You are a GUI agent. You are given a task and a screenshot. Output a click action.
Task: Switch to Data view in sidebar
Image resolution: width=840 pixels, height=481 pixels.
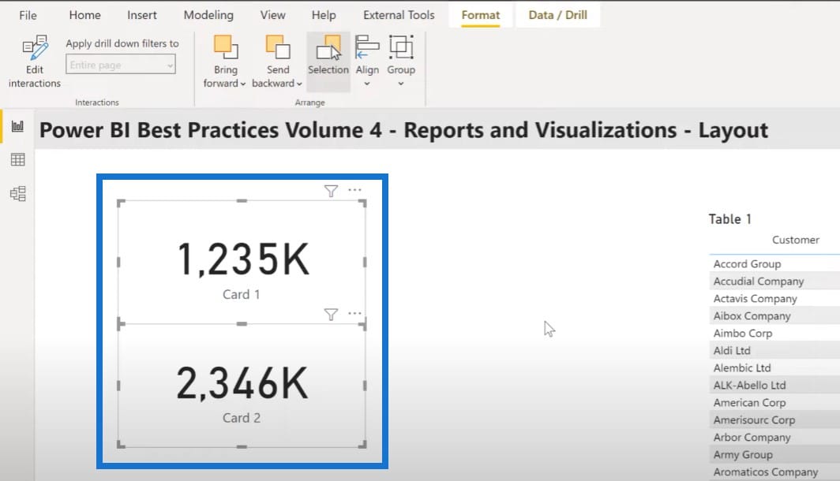pos(17,159)
